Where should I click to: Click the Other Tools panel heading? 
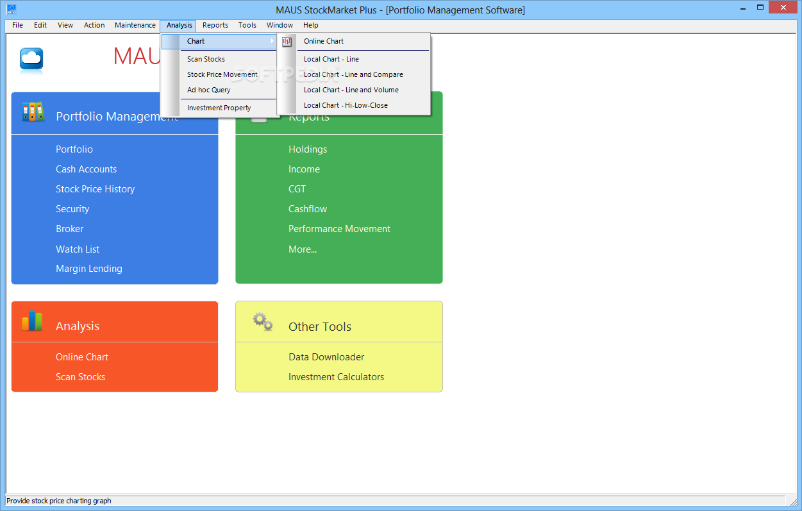(x=320, y=326)
